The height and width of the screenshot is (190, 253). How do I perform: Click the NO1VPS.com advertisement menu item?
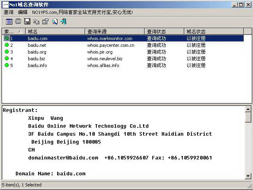tap(82, 12)
